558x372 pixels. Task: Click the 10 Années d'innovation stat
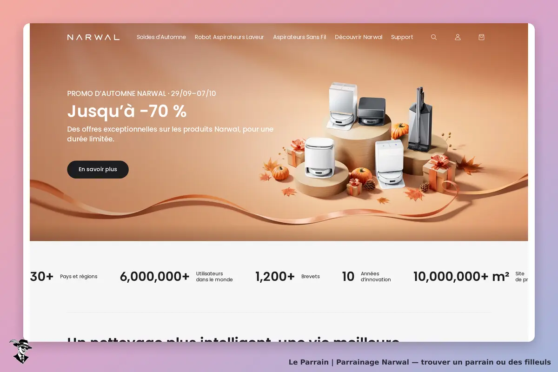[366, 277]
